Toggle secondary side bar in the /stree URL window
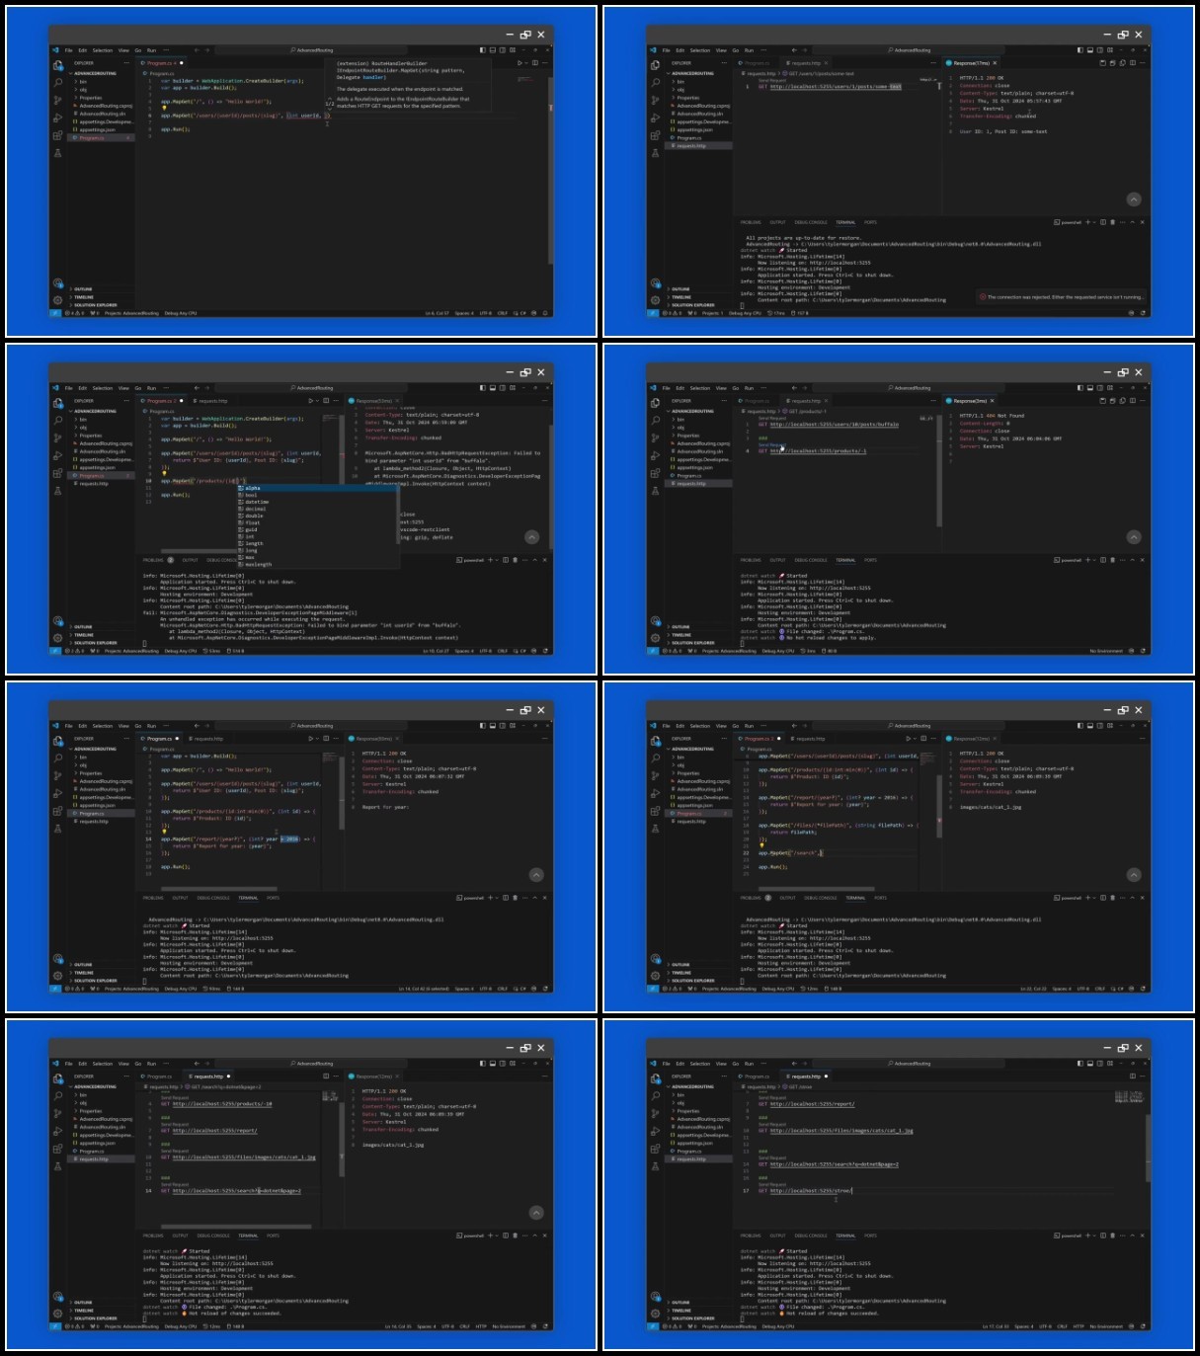 click(x=1100, y=1064)
